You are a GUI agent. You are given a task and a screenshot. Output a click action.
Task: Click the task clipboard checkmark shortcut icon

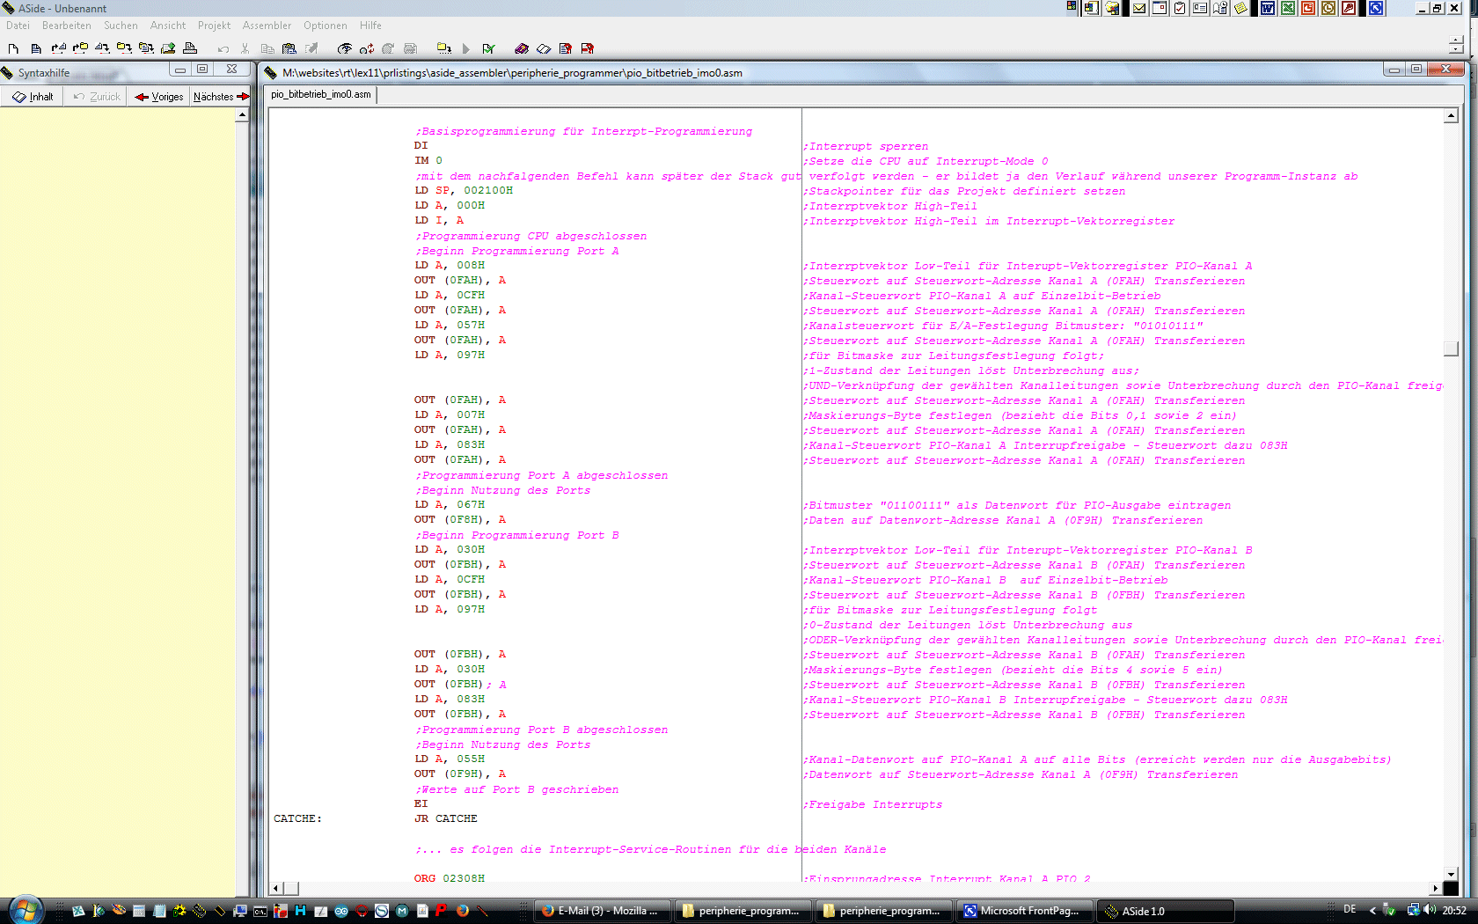pyautogui.click(x=1180, y=8)
